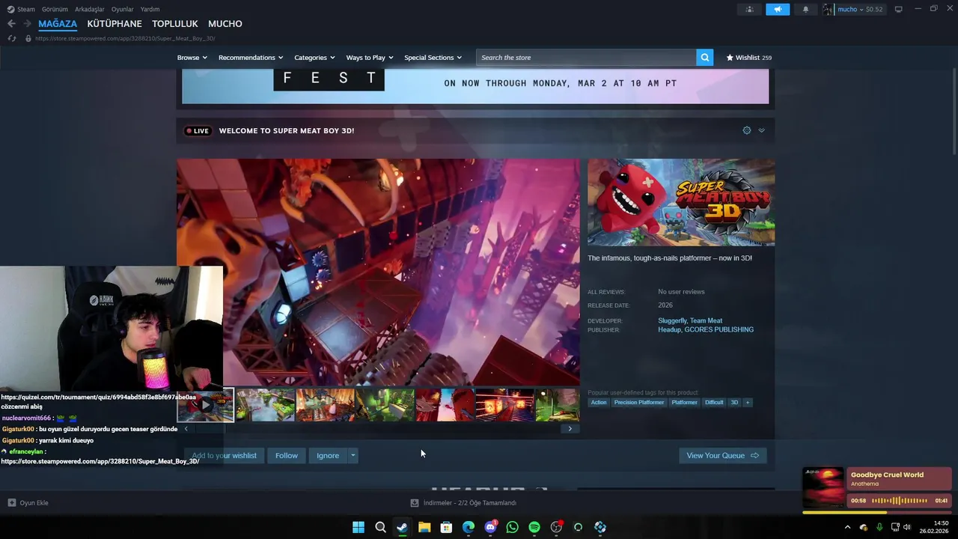The height and width of the screenshot is (539, 958).
Task: Expand the Ways to Play dropdown
Action: 370,58
